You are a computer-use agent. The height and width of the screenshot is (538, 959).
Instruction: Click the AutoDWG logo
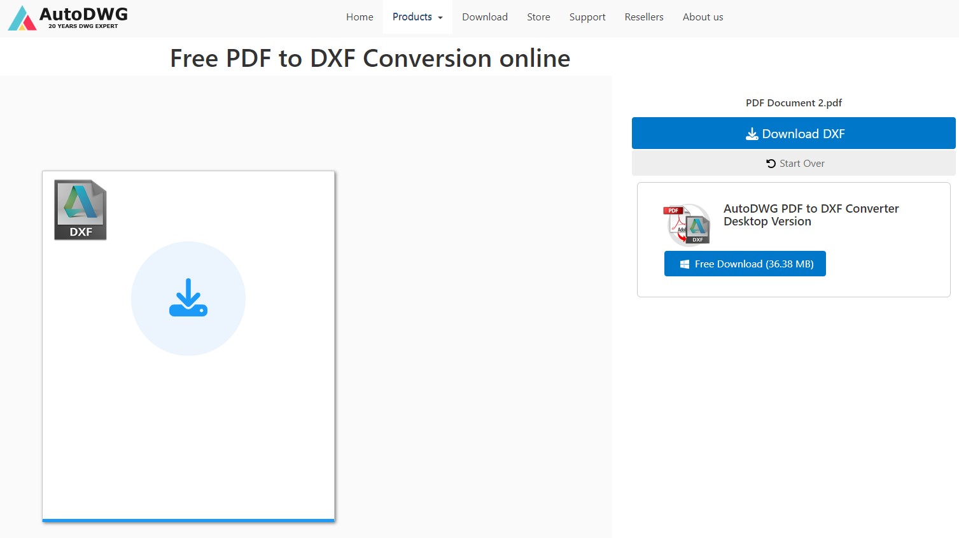click(67, 17)
